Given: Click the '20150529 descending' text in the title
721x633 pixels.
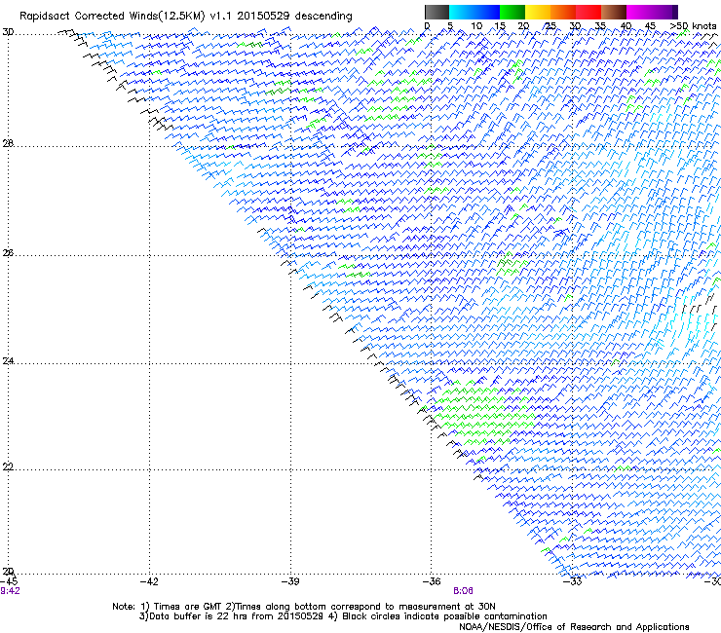Looking at the screenshot, I should click(294, 17).
